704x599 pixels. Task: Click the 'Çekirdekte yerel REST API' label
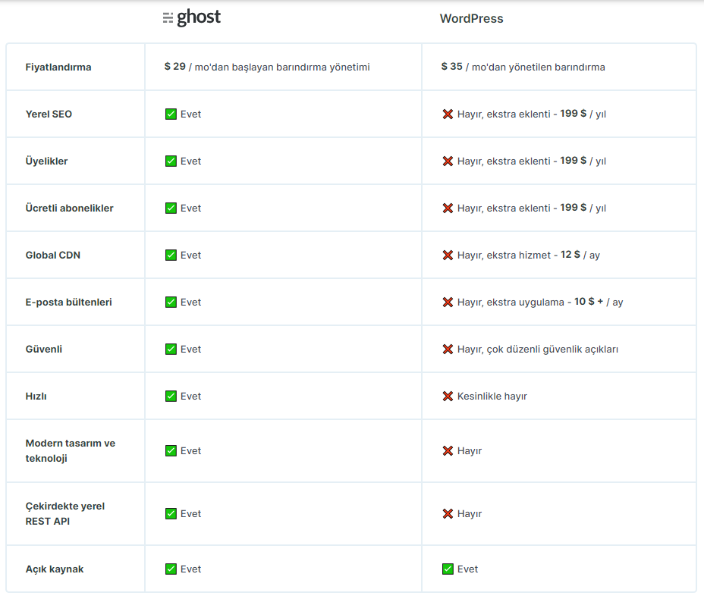(65, 513)
